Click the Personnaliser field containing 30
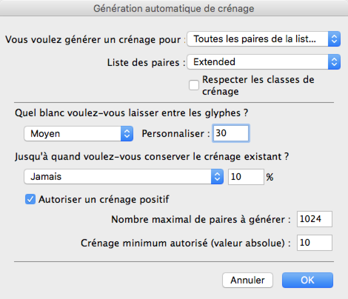348x299 pixels. (231, 133)
